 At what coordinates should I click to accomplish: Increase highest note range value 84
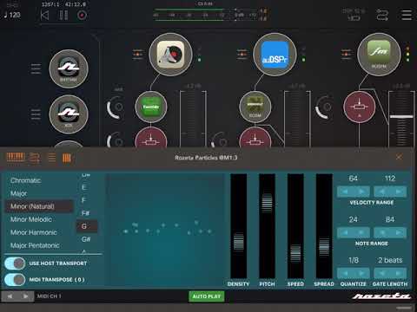(399, 232)
